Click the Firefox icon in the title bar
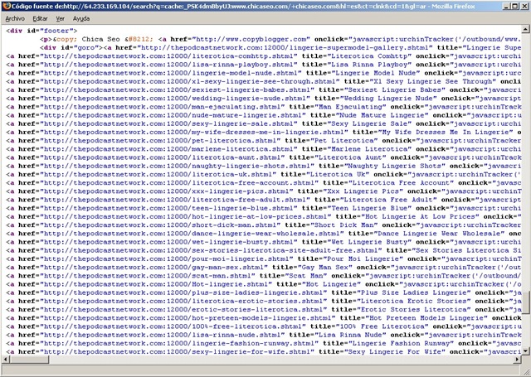The height and width of the screenshot is (377, 531). tap(6, 6)
